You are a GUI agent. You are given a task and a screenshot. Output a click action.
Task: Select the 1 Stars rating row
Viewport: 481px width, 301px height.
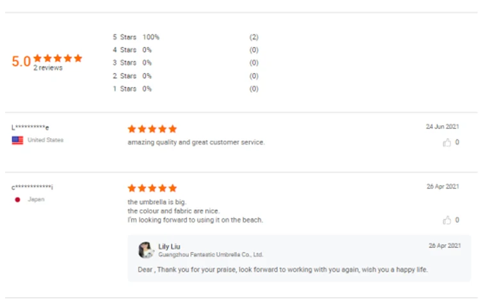pos(132,89)
